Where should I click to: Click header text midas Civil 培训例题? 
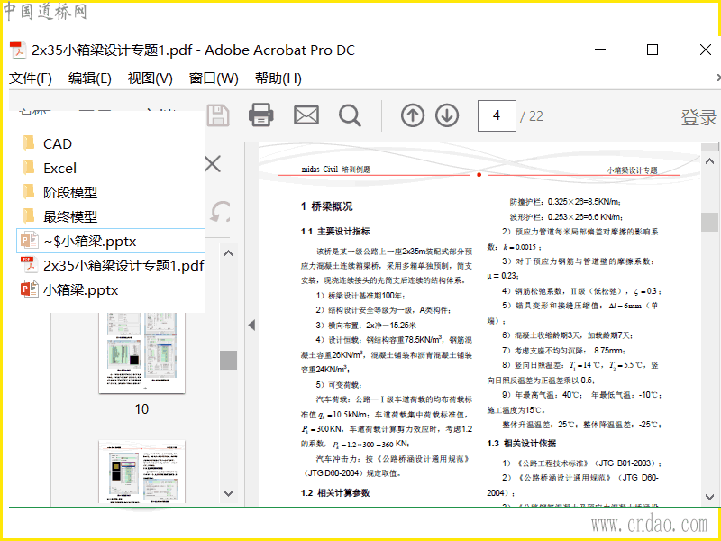(336, 170)
